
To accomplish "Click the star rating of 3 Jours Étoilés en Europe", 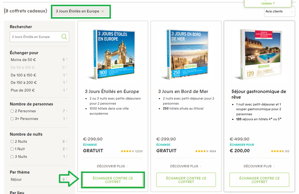I will pos(127,151).
